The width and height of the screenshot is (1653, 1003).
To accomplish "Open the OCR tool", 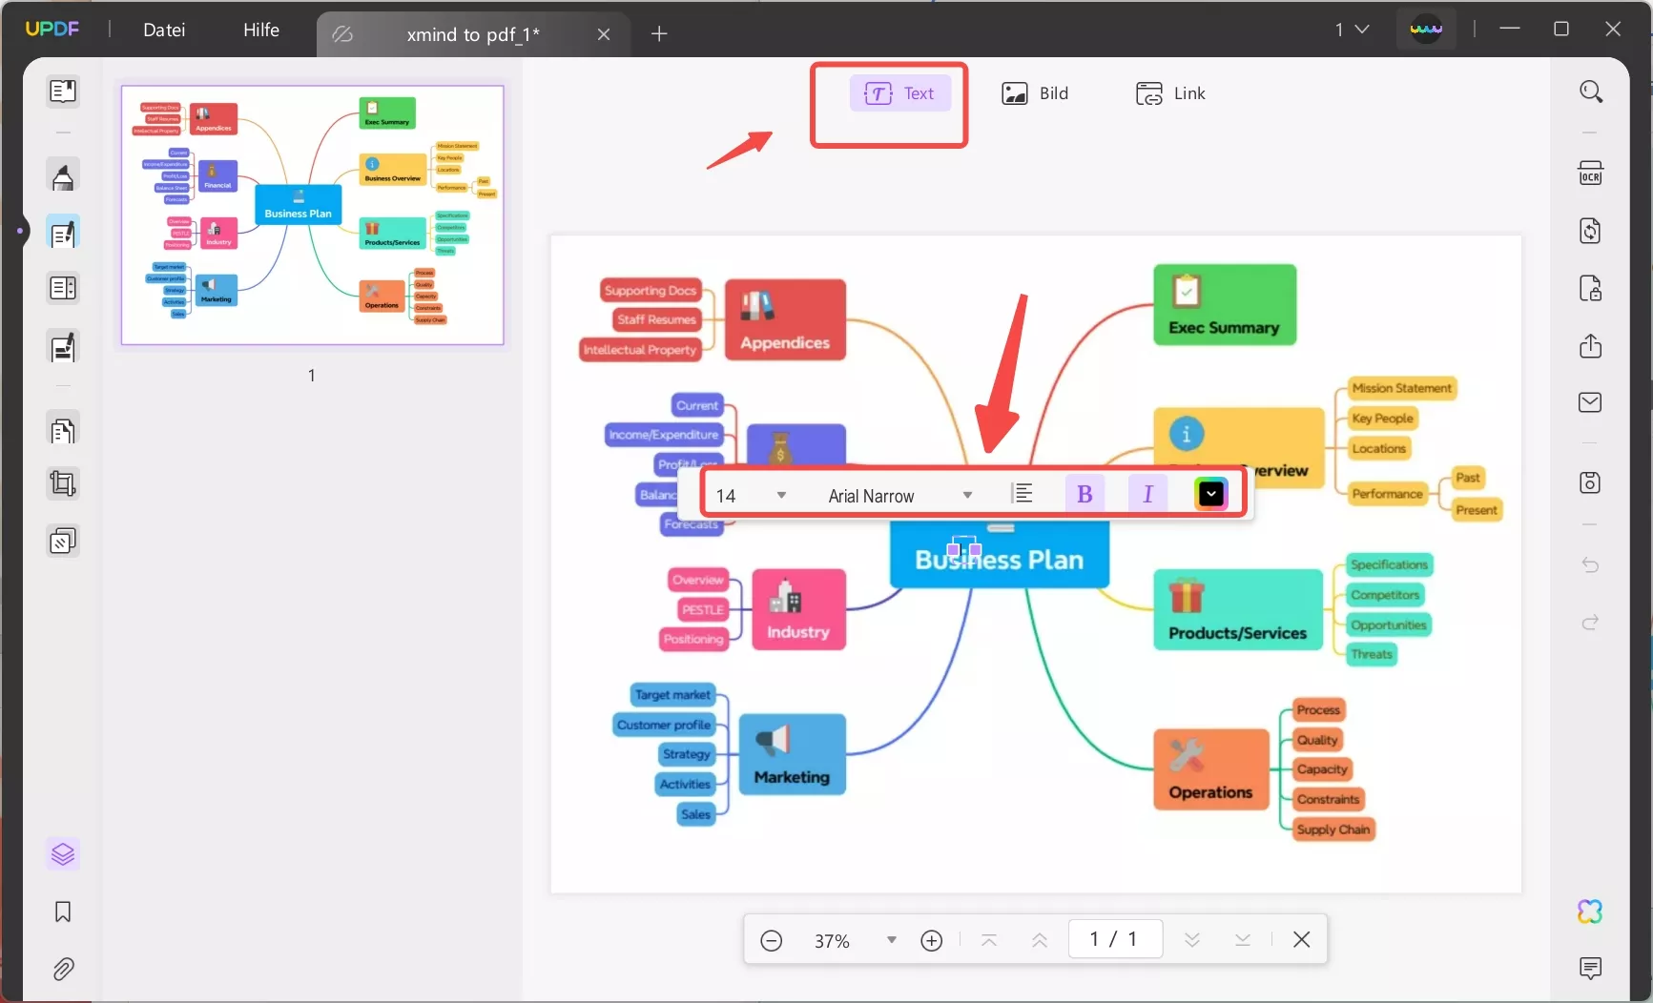I will [x=1591, y=173].
